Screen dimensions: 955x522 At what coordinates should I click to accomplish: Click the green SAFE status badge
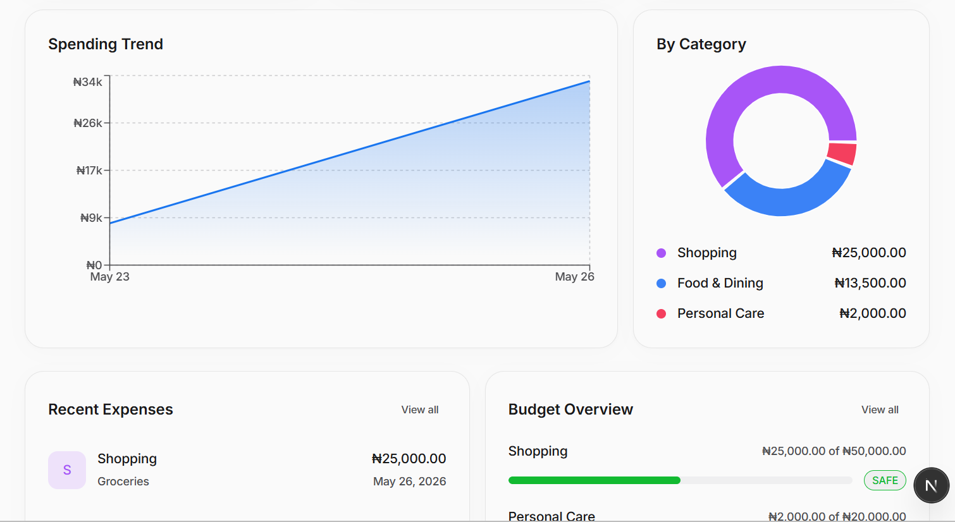point(885,480)
